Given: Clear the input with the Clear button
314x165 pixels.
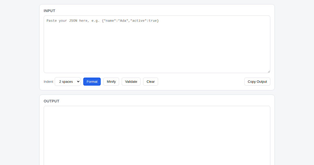Looking at the screenshot, I should point(150,81).
